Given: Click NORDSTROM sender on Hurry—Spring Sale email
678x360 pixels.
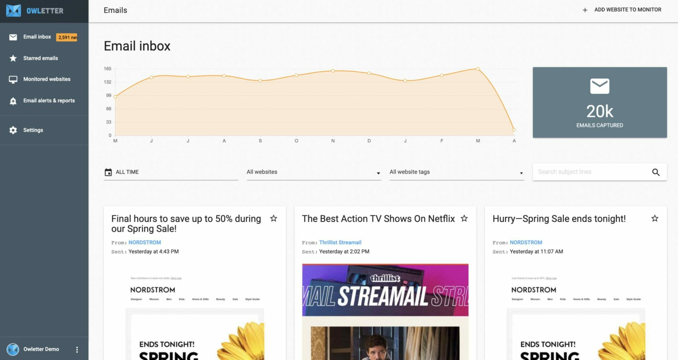Looking at the screenshot, I should pos(526,242).
